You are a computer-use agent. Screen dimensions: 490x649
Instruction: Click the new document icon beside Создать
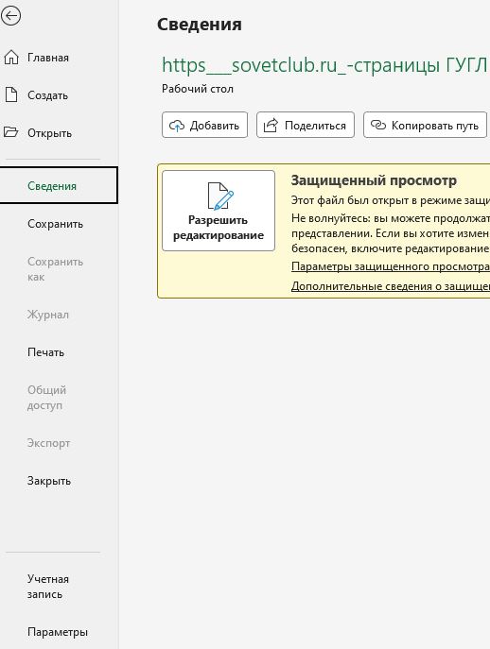[11, 94]
